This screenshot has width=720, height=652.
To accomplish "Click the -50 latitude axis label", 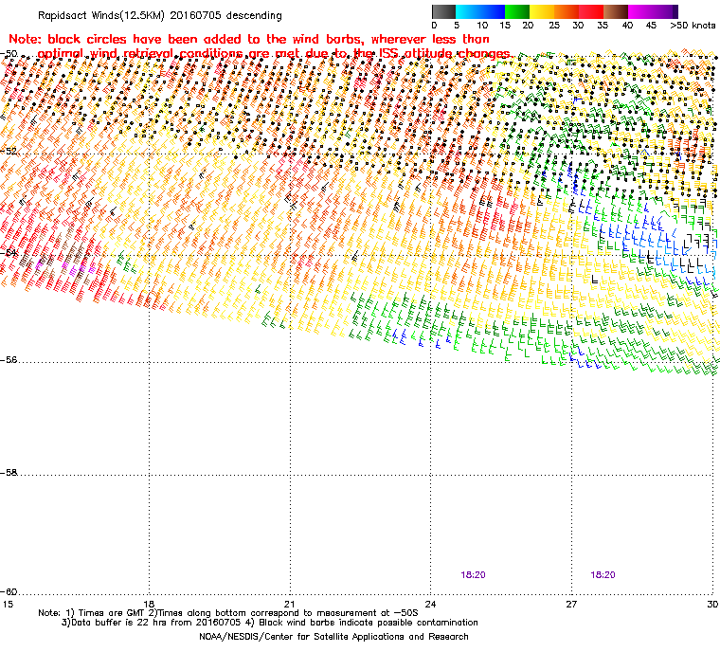I will click(x=9, y=54).
